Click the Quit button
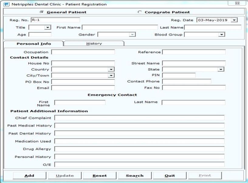This screenshot has width=248, height=183. point(170,176)
